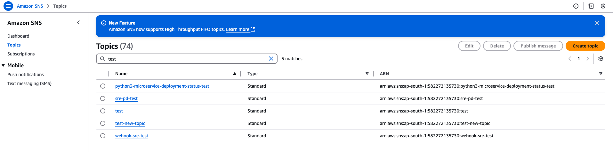This screenshot has height=152, width=613.
Task: Open Push notifications in the side navigation
Action: (26, 75)
